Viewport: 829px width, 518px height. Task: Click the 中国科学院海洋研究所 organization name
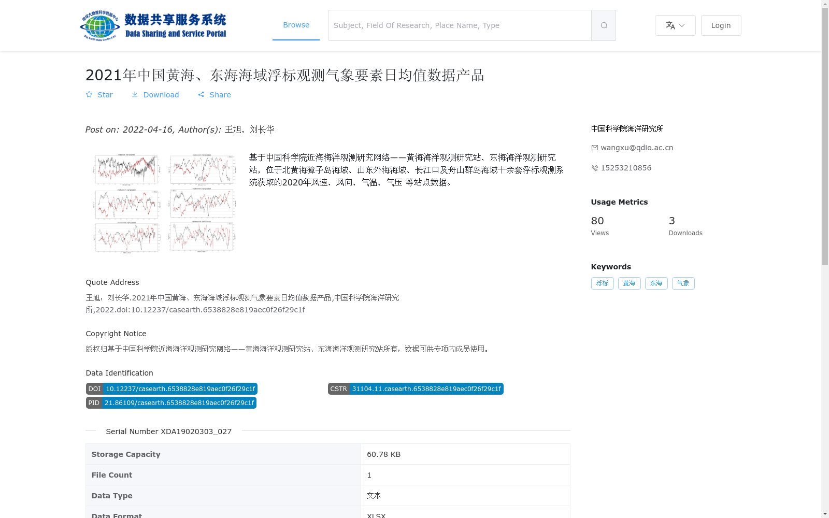[x=627, y=129]
